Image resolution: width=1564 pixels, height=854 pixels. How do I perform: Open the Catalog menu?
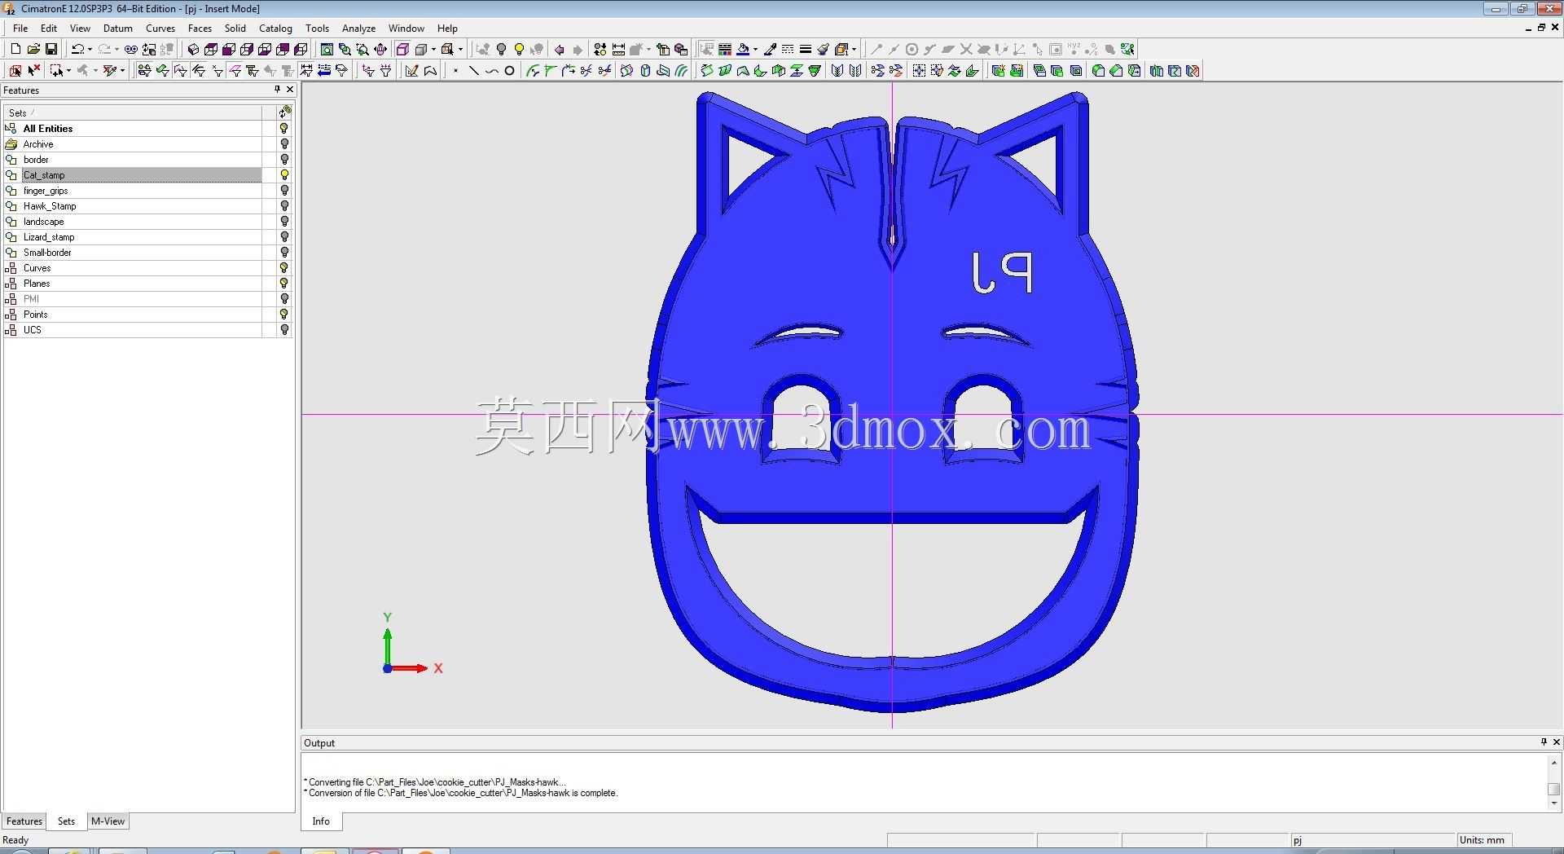275,29
